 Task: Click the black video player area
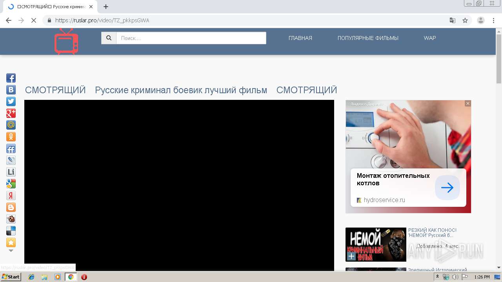(179, 185)
